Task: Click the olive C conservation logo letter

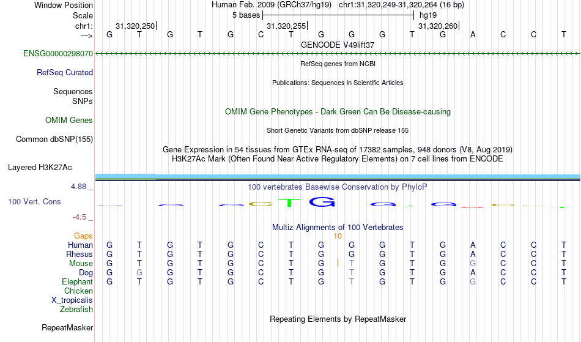Action: [261, 204]
